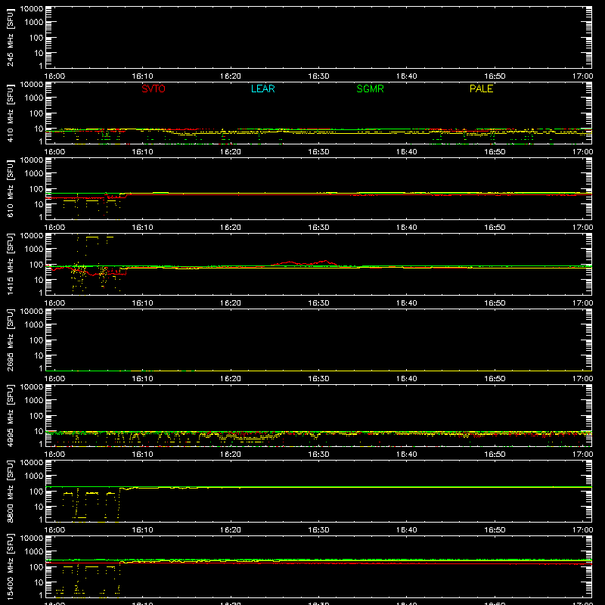Screen dimensions: 605x605
Task: Select the 4995 MHz [SFU] axis title
Action: 10,416
